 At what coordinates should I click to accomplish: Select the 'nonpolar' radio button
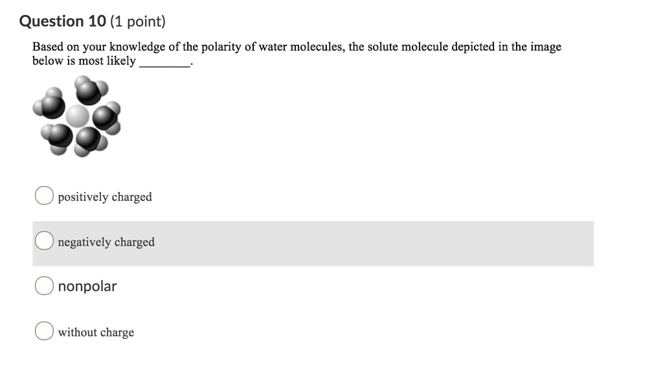coord(43,285)
